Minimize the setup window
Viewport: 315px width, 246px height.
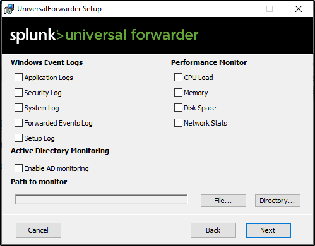tap(241, 9)
